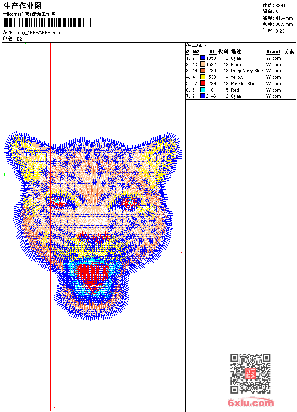Click the blue swatch in stop row 1

pos(203,58)
